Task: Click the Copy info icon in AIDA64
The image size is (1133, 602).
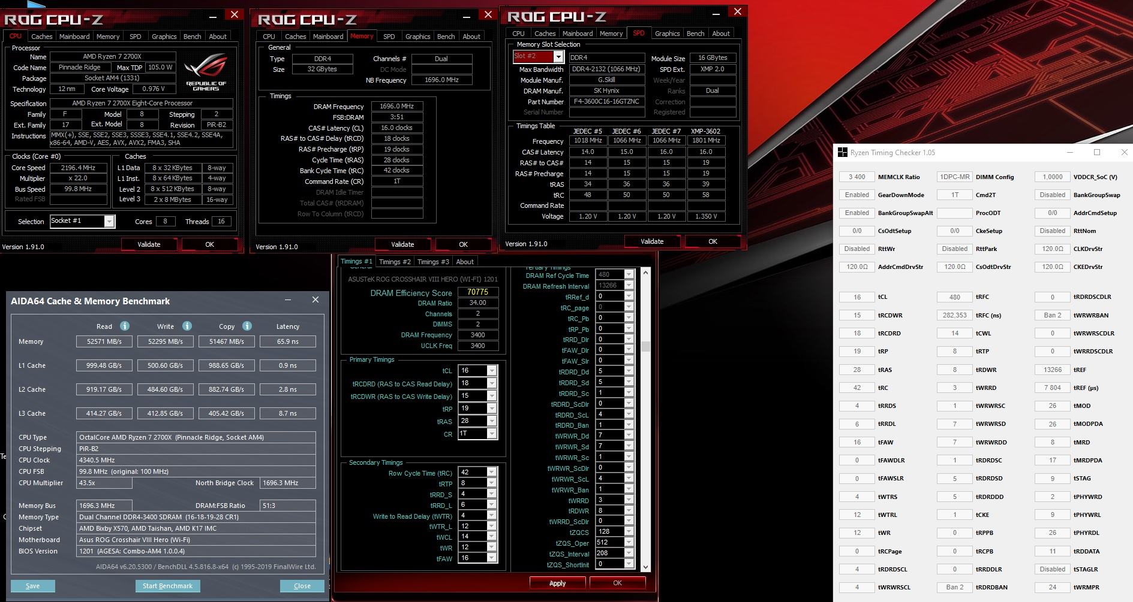Action: pyautogui.click(x=247, y=326)
